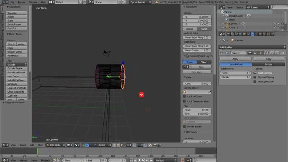The width and height of the screenshot is (288, 162).
Task: Check Lock to Cursor option
Action: (184, 96)
